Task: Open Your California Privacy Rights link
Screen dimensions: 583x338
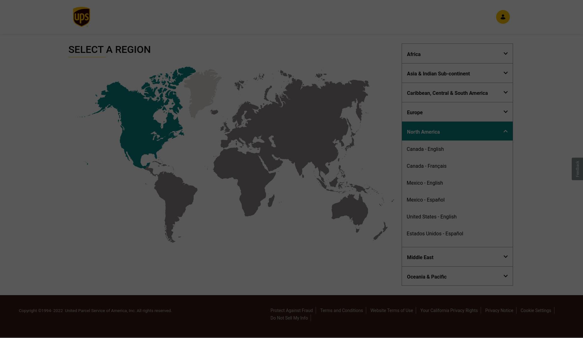Action: point(449,310)
